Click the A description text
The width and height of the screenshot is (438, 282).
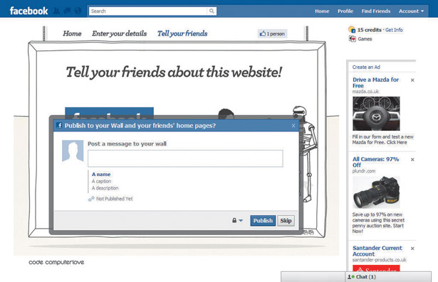(x=105, y=188)
